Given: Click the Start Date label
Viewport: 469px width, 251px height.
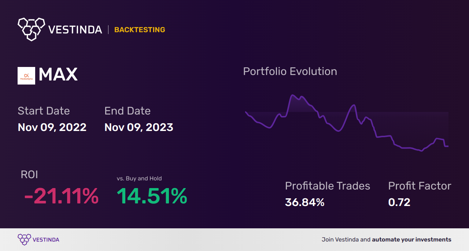Looking at the screenshot, I should [44, 111].
